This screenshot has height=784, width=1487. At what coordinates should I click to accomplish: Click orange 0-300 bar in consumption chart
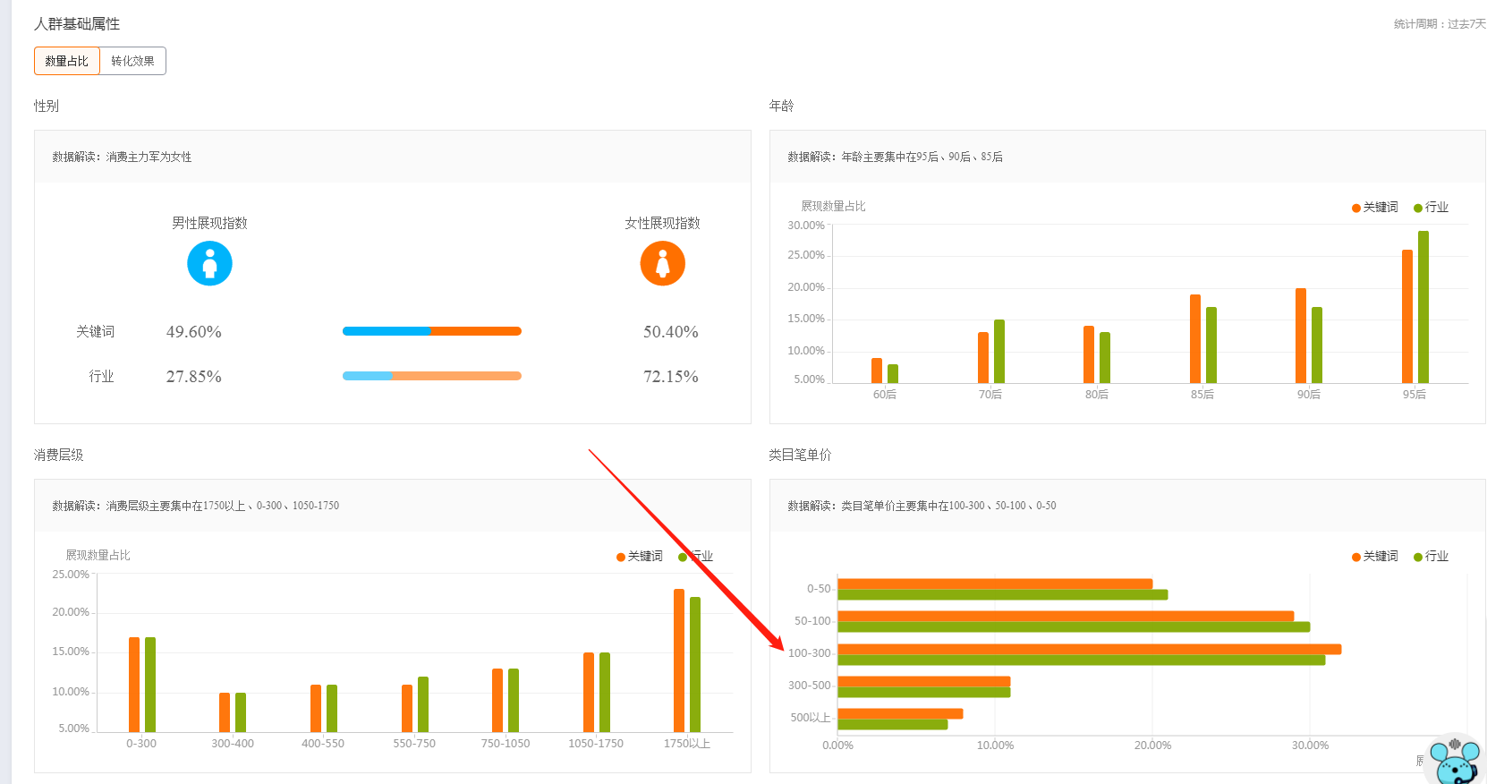pyautogui.click(x=134, y=685)
